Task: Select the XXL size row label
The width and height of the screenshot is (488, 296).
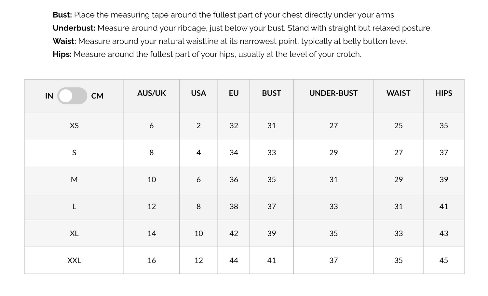Action: (74, 261)
